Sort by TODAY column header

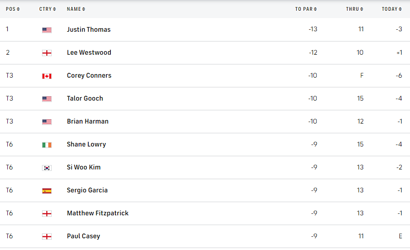(392, 9)
